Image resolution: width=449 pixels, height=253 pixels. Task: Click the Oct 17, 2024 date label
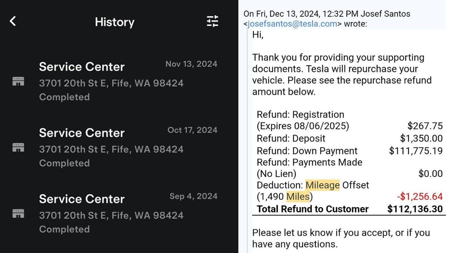pos(192,130)
